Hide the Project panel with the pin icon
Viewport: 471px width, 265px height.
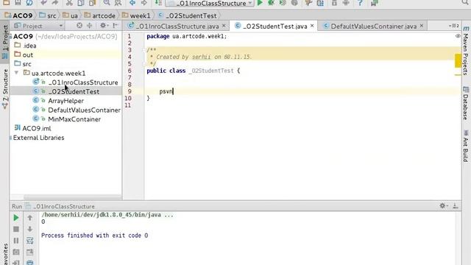116,26
